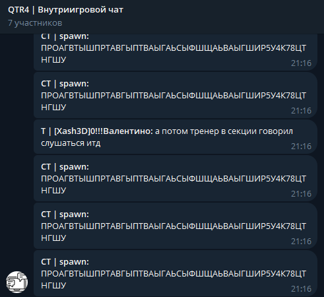This screenshot has height=297, width=324.
Task: Click CT | spawn name in the bottom message
Action: (65, 262)
